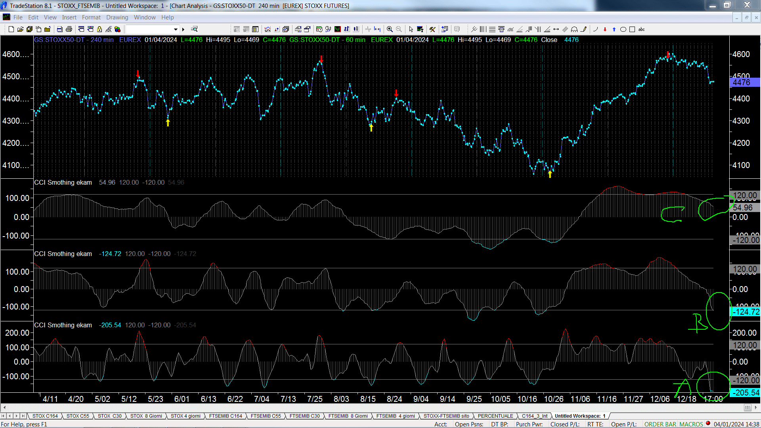Click the colored cubes icon

tap(118, 29)
